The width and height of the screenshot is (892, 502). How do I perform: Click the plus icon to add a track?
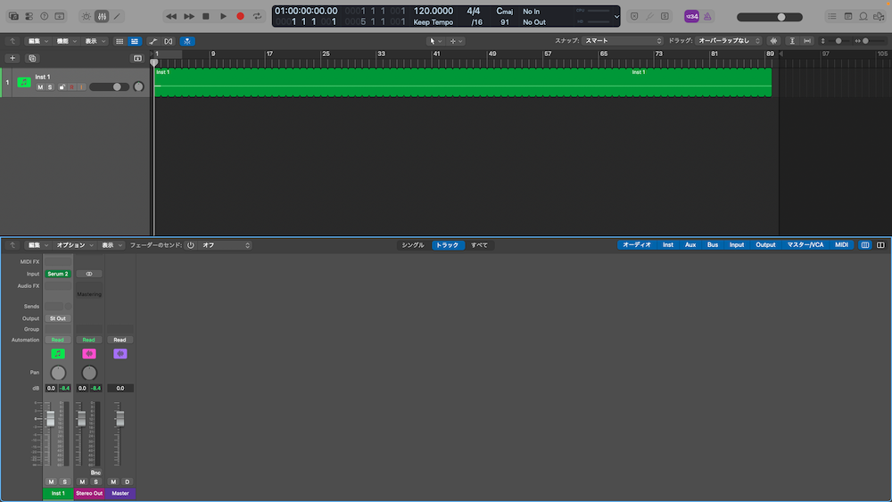(x=12, y=58)
